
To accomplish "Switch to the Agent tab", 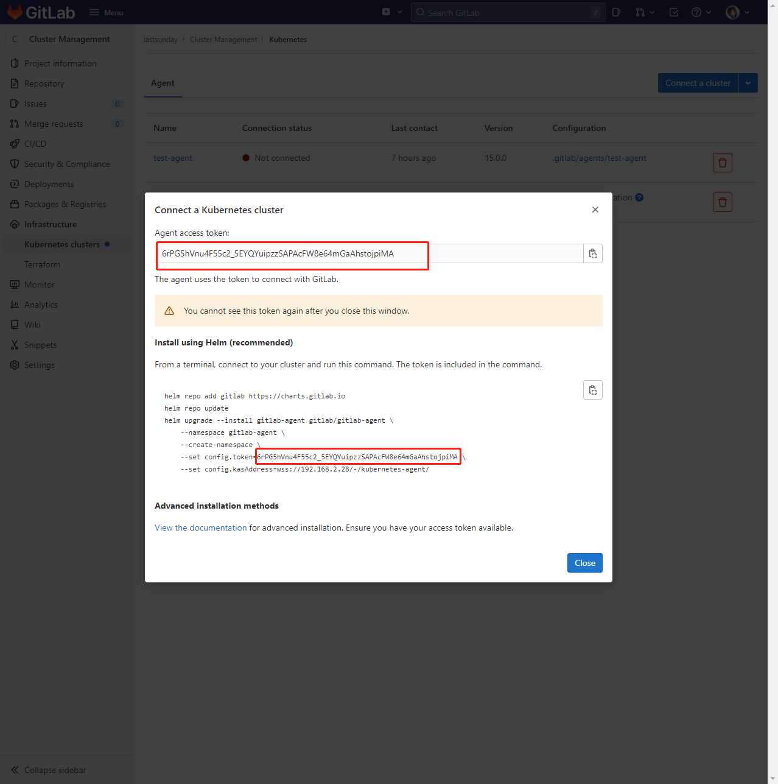I will pyautogui.click(x=163, y=83).
